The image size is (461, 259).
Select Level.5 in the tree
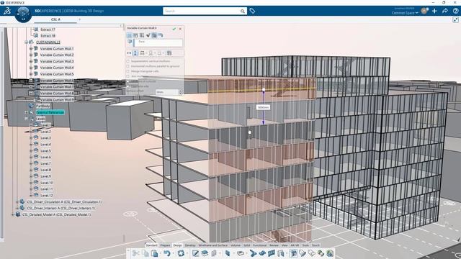tap(45, 151)
